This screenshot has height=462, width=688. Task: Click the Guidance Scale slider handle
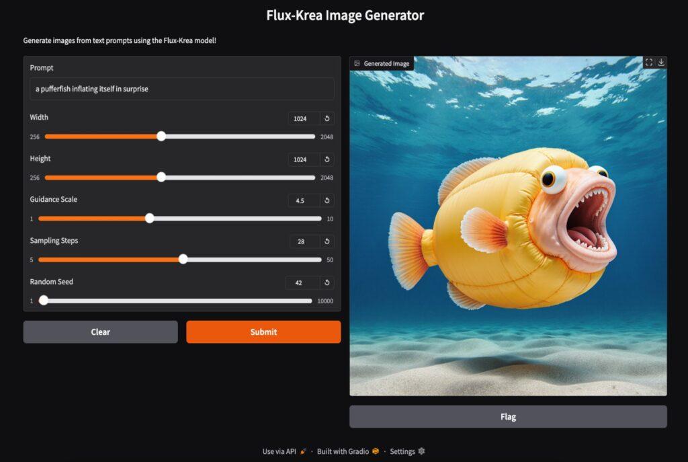click(150, 219)
